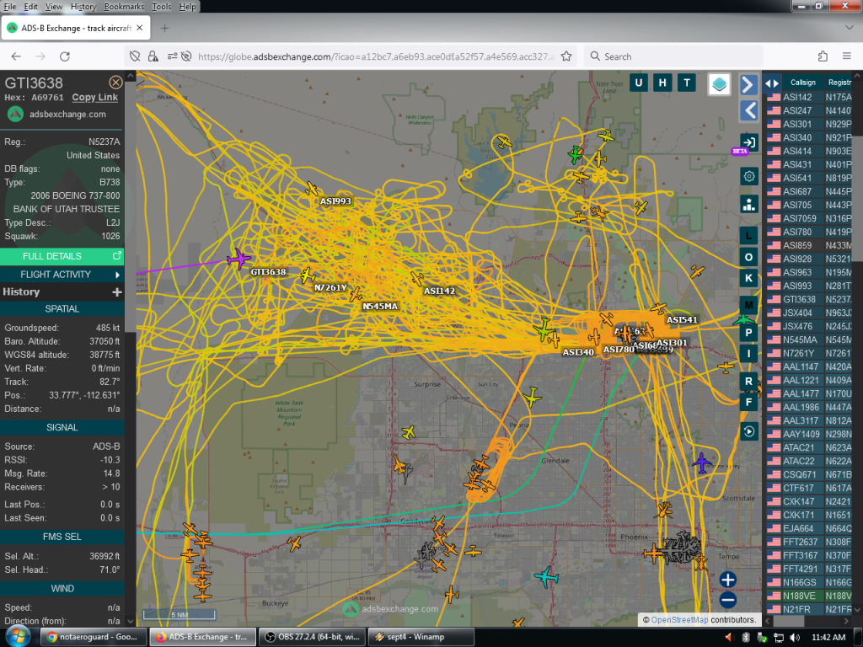Click the ASI993 label on map

335,201
